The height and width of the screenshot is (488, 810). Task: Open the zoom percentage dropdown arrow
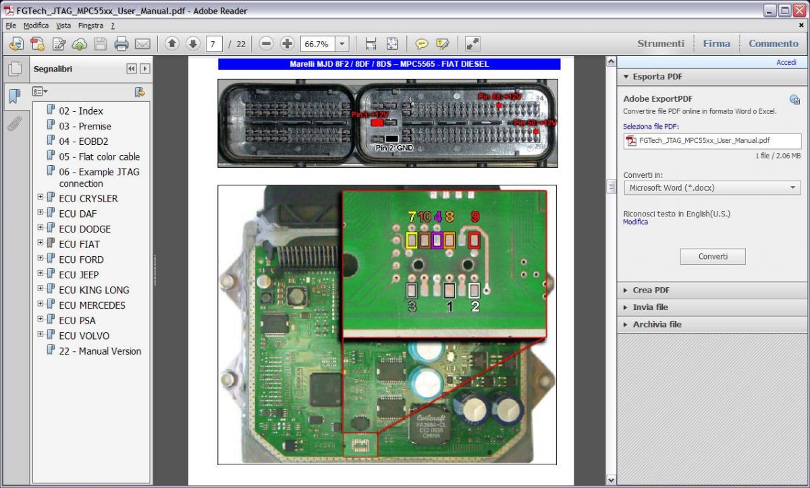[x=342, y=44]
